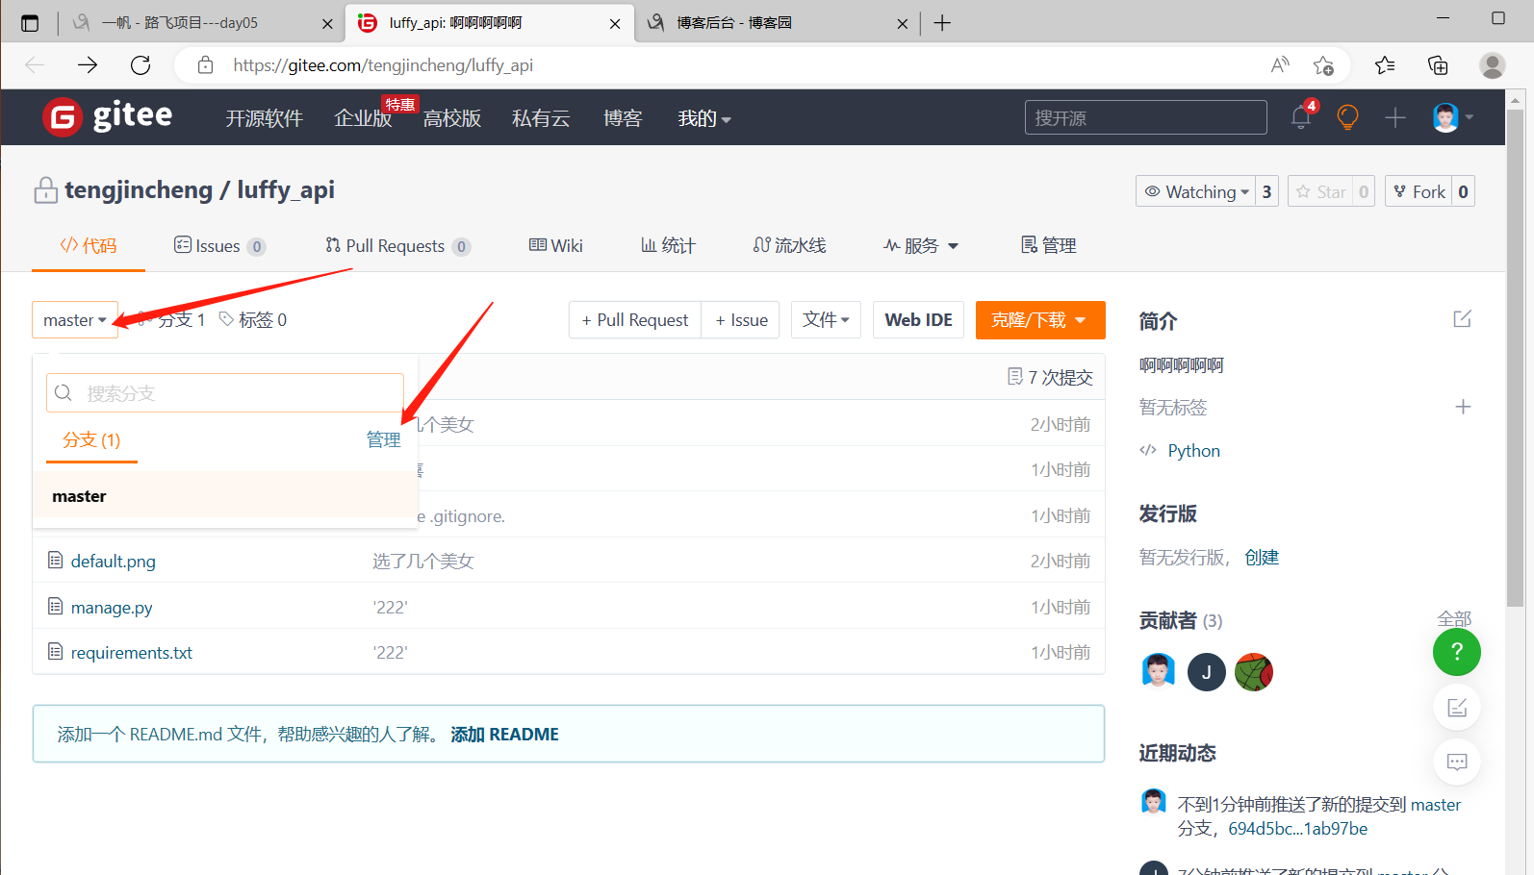
Task: Click the first contributor avatar
Action: pyautogui.click(x=1159, y=672)
